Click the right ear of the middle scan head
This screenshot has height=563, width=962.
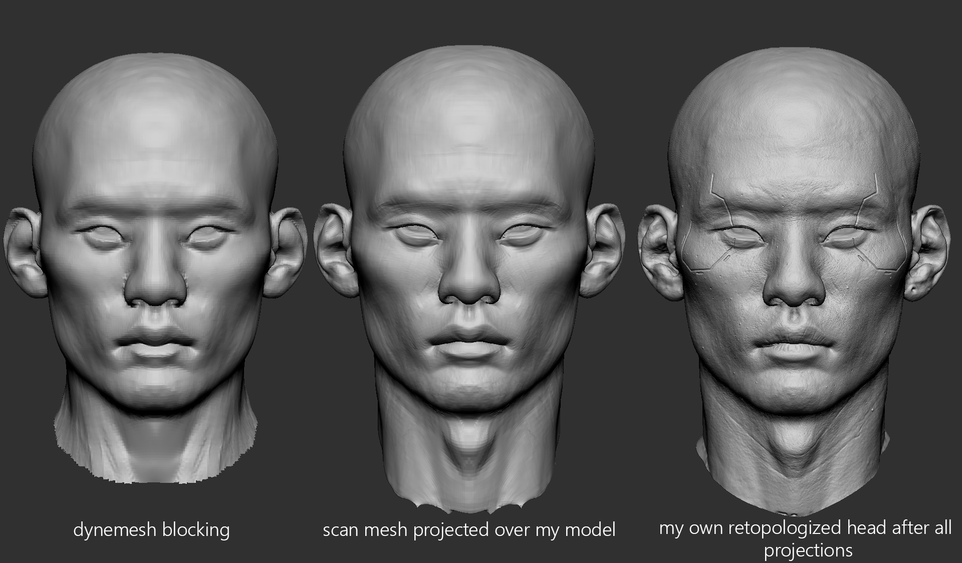tap(605, 250)
